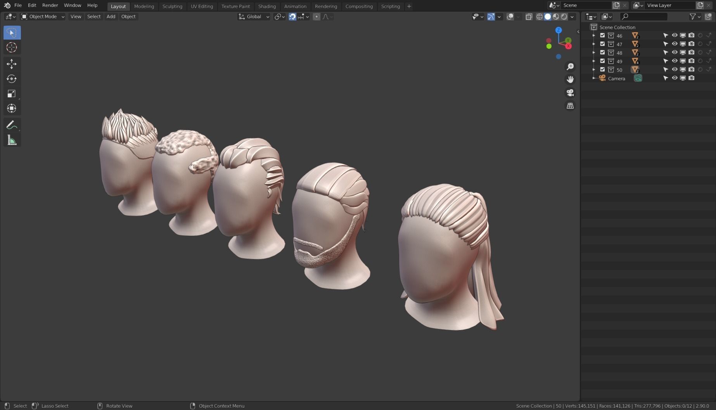Image resolution: width=716 pixels, height=410 pixels.
Task: Open the viewport Select menu
Action: (94, 17)
